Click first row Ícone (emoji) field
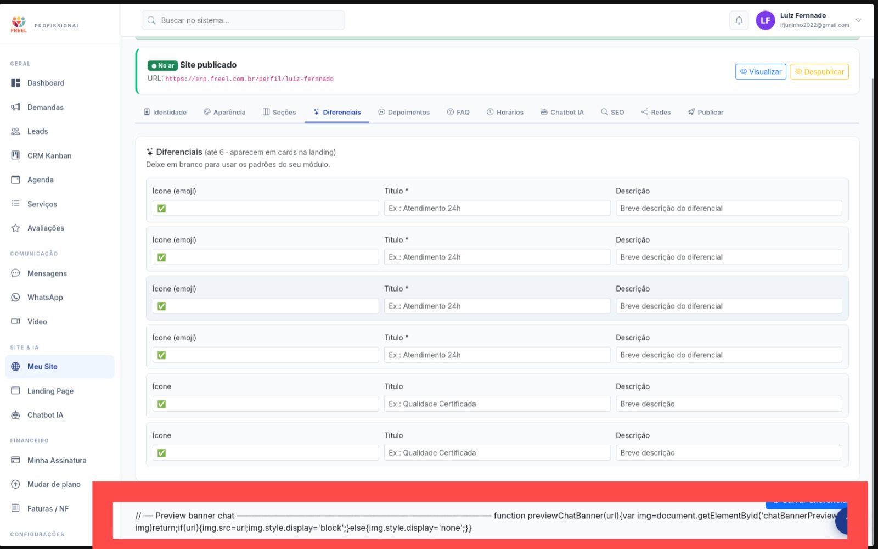The height and width of the screenshot is (549, 878). point(266,208)
